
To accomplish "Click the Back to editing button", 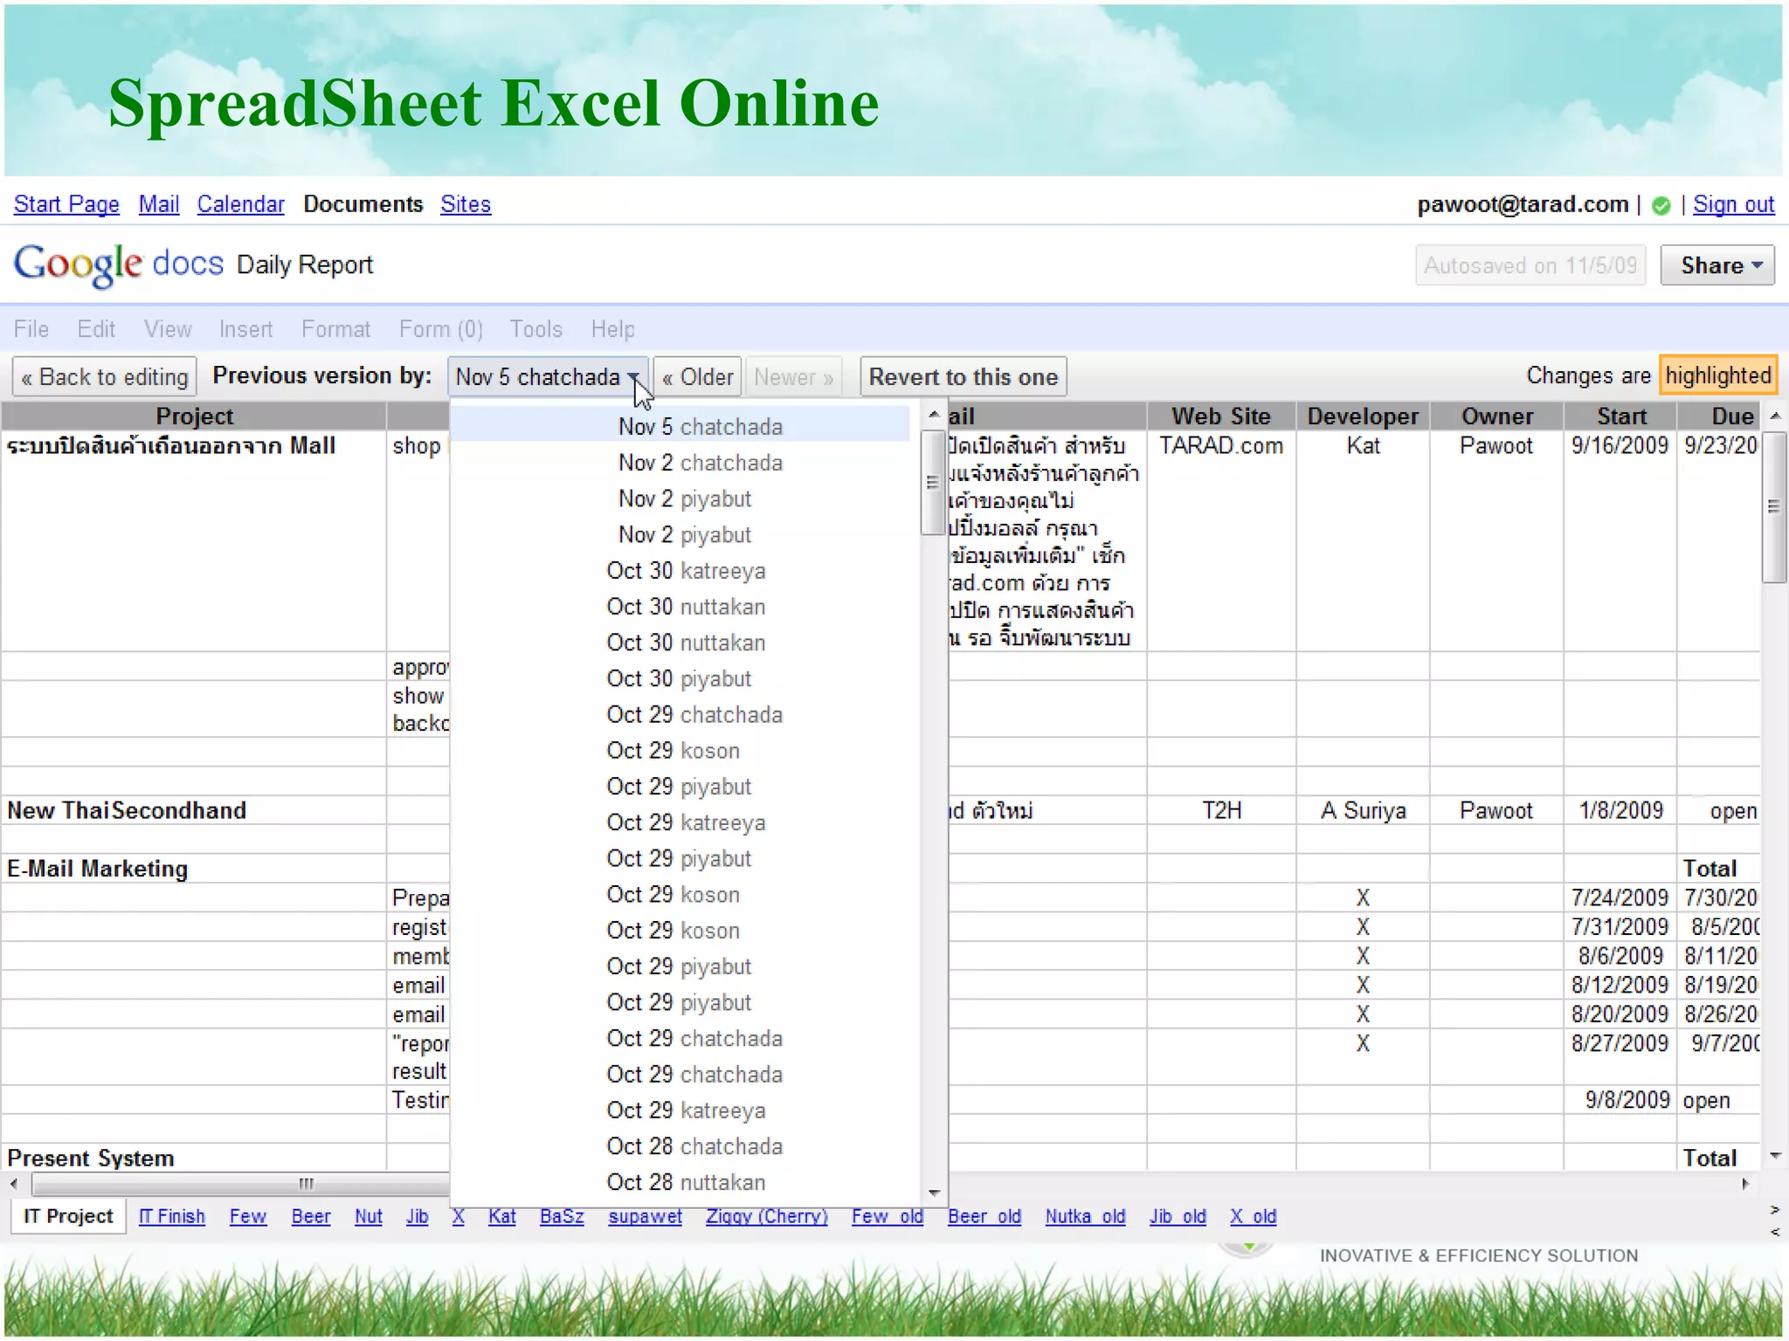I will 105,377.
